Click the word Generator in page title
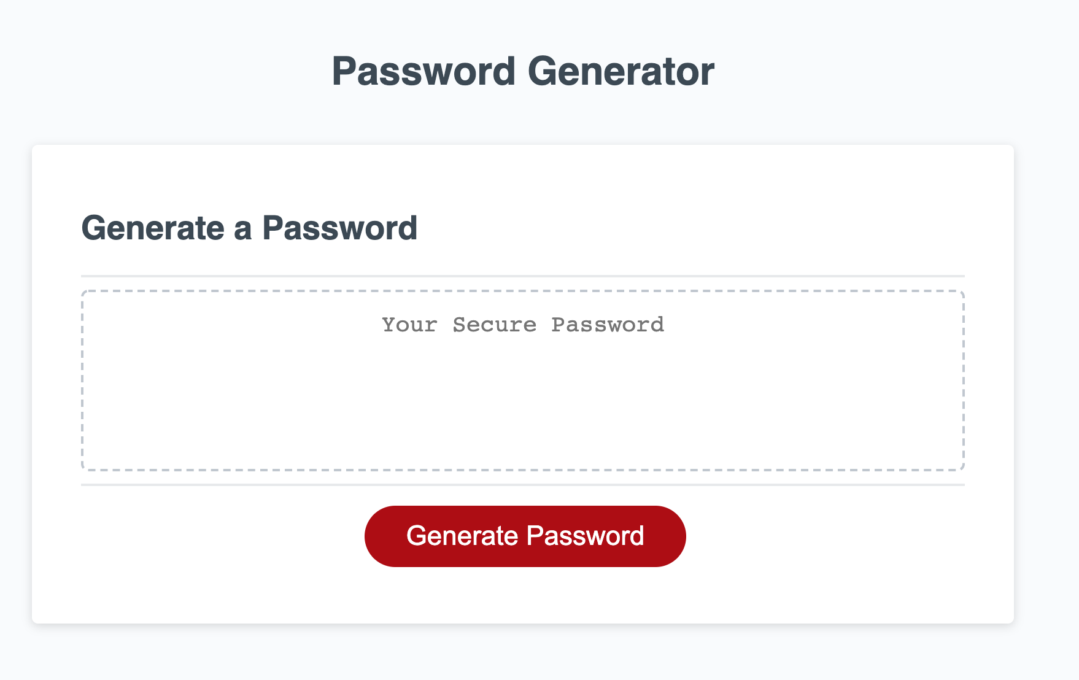1079x680 pixels. coord(621,71)
